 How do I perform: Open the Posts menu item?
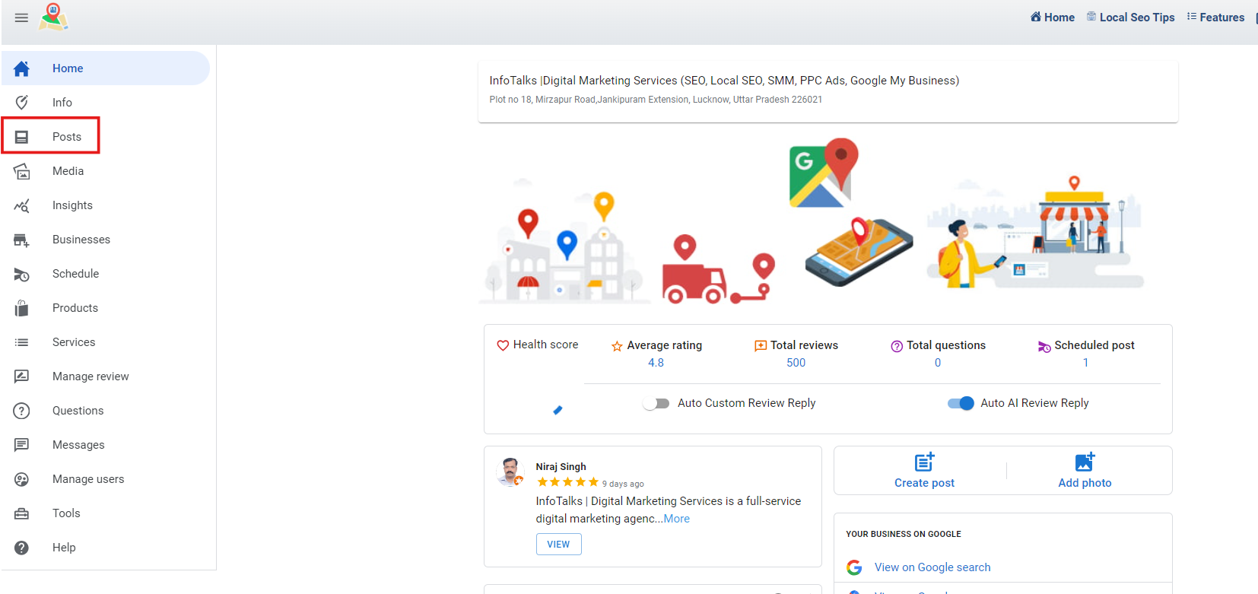pyautogui.click(x=66, y=137)
